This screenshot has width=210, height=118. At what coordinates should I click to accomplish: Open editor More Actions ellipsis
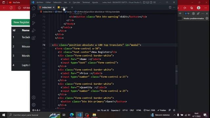click(174, 7)
